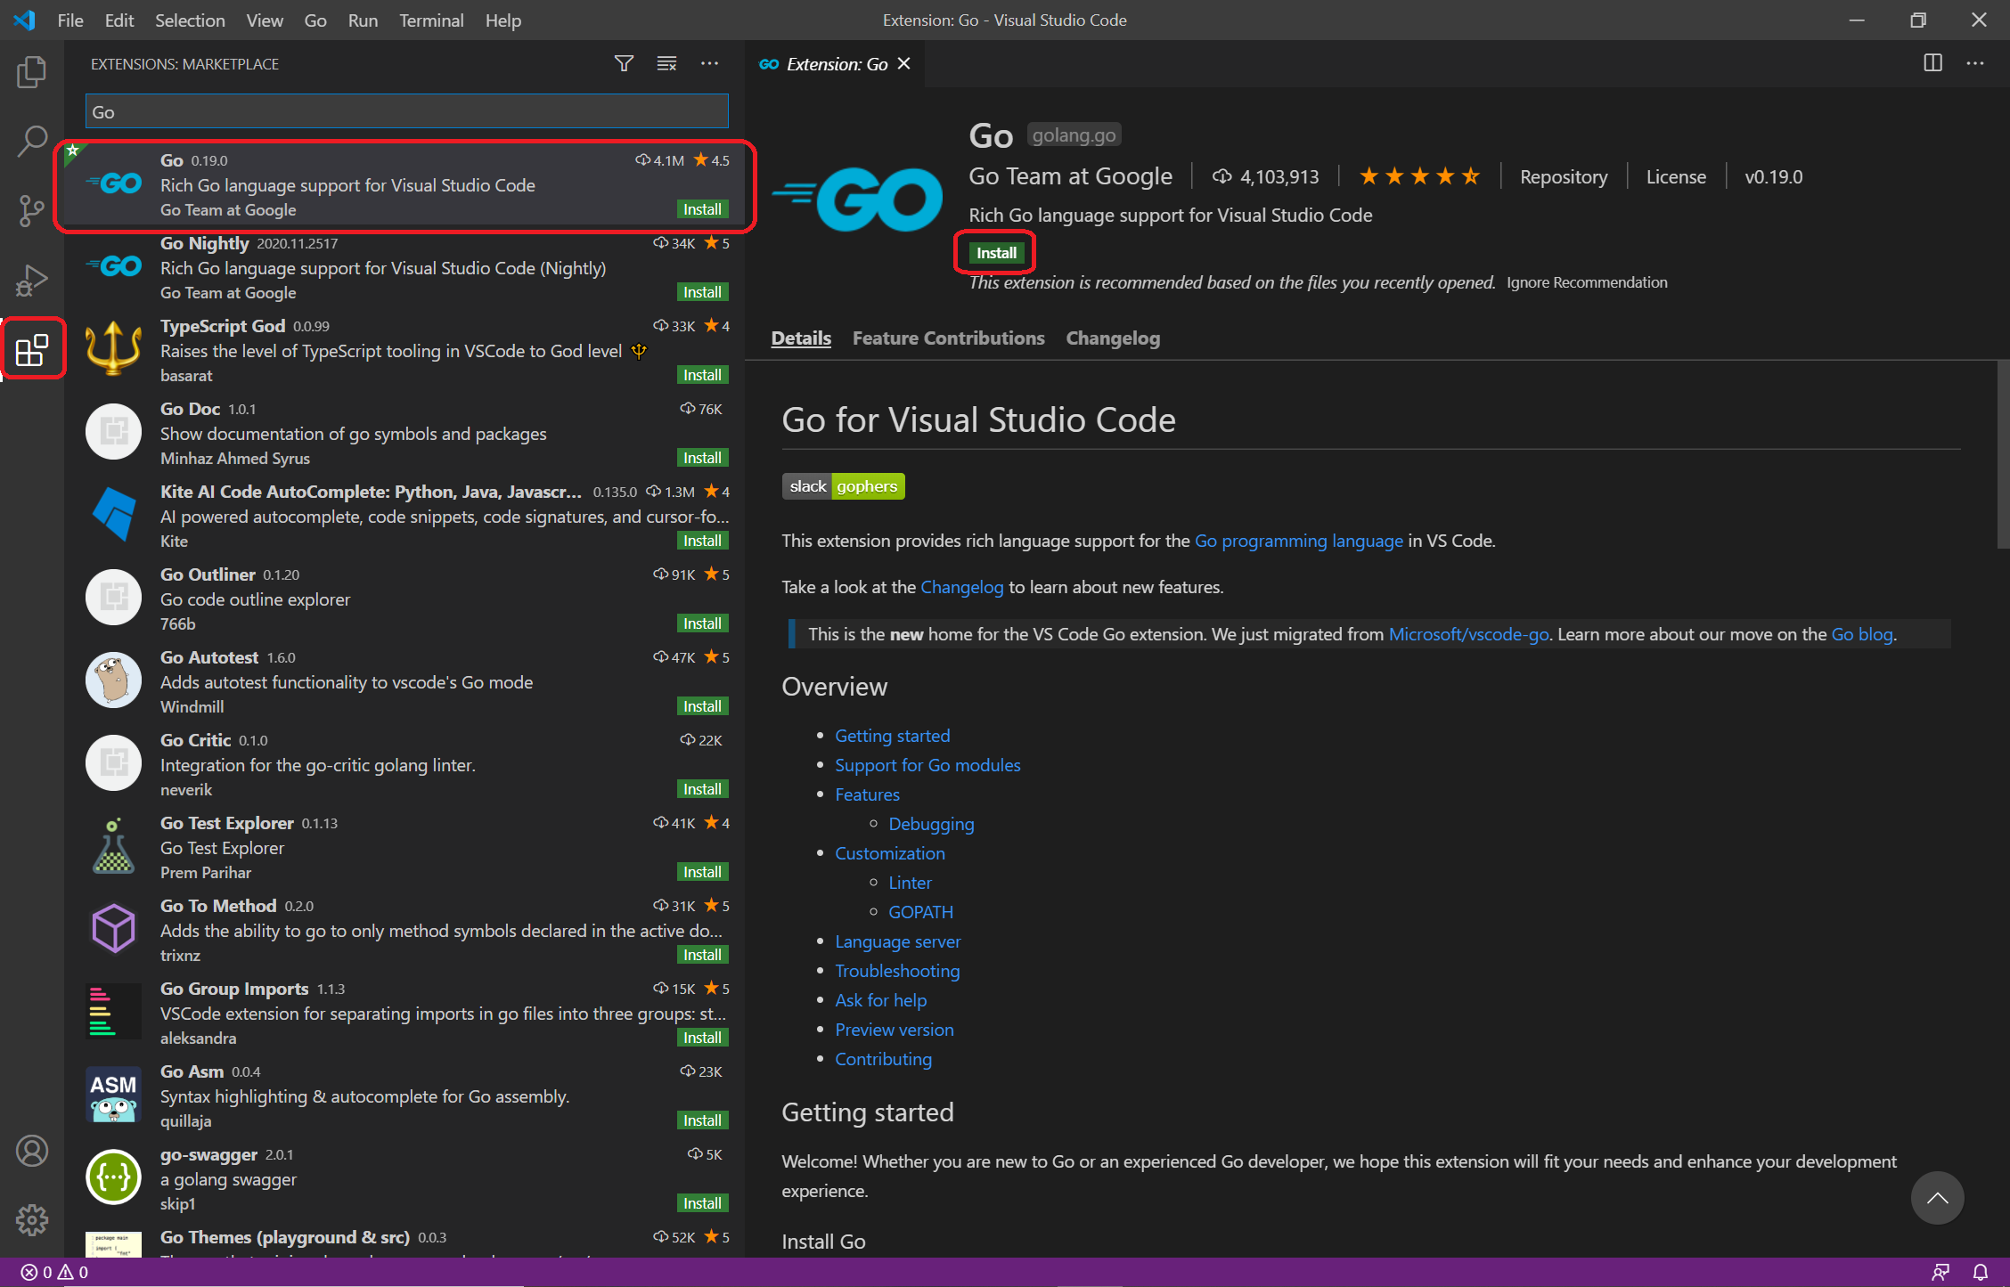Open the Search view

click(32, 141)
